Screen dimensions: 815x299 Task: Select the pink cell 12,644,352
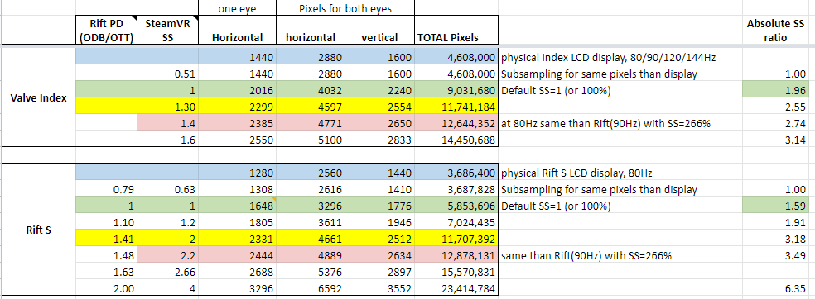[x=456, y=123]
